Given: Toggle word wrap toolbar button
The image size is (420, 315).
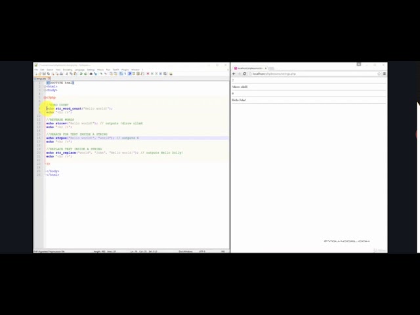Looking at the screenshot, I should point(121,73).
